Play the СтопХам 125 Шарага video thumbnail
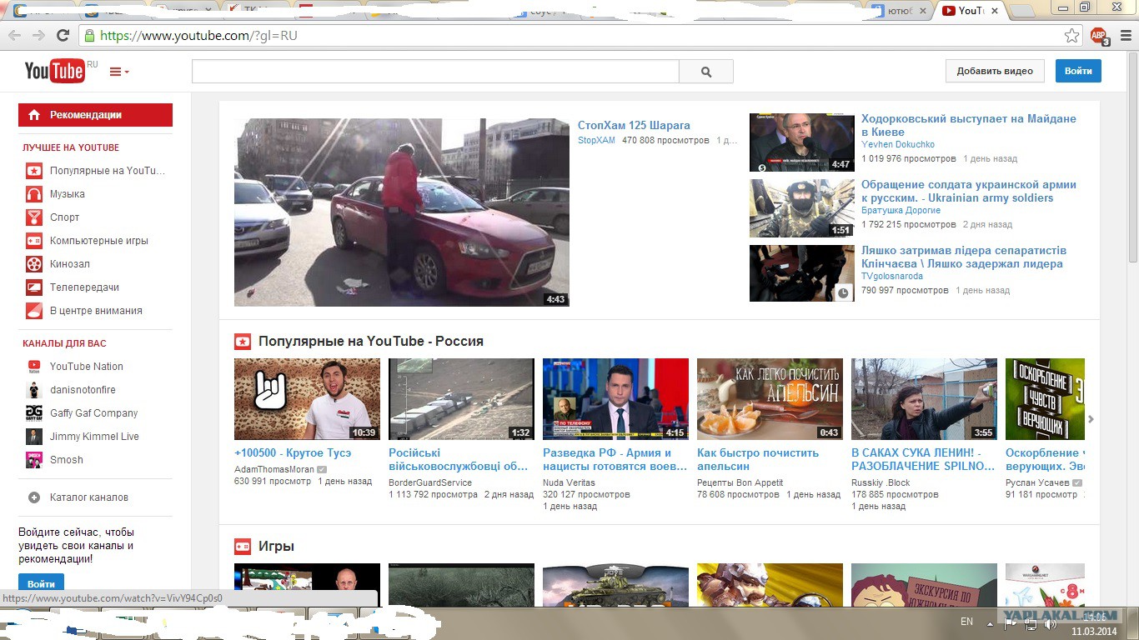This screenshot has width=1139, height=640. point(402,212)
